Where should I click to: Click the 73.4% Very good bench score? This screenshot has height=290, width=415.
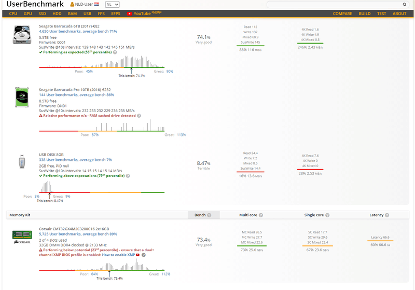[x=203, y=242]
